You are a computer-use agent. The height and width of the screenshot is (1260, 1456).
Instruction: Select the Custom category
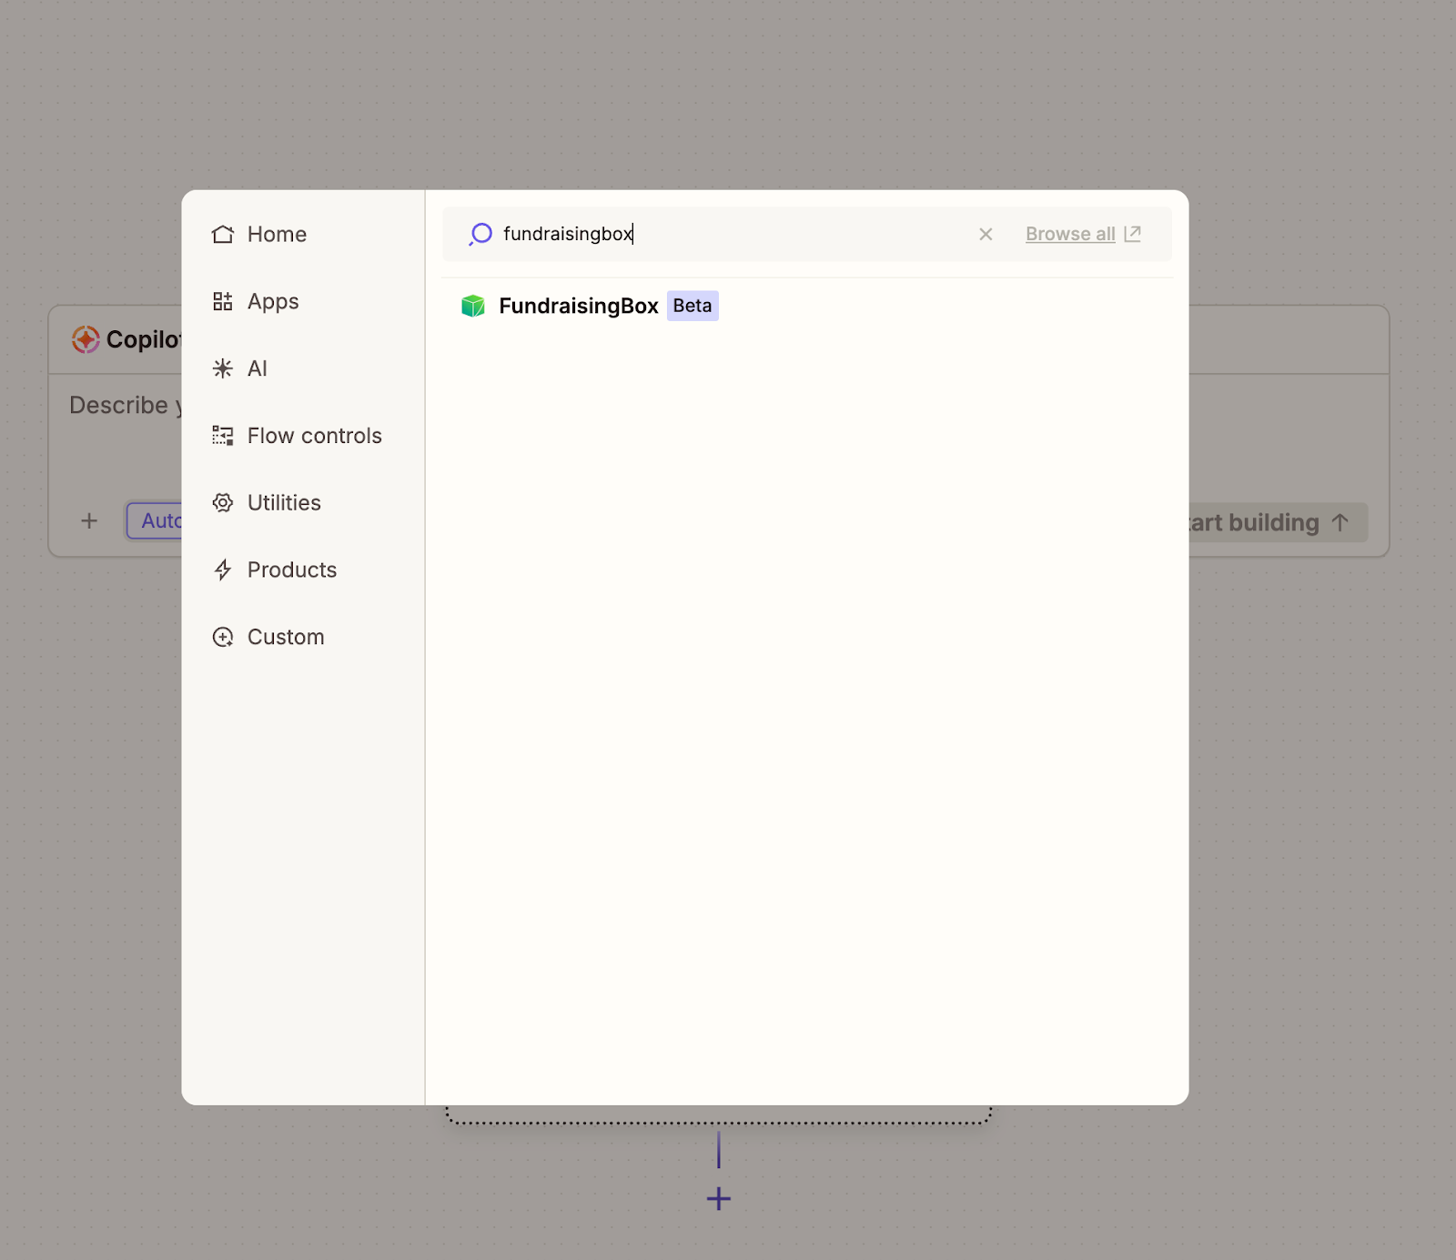[x=268, y=637]
